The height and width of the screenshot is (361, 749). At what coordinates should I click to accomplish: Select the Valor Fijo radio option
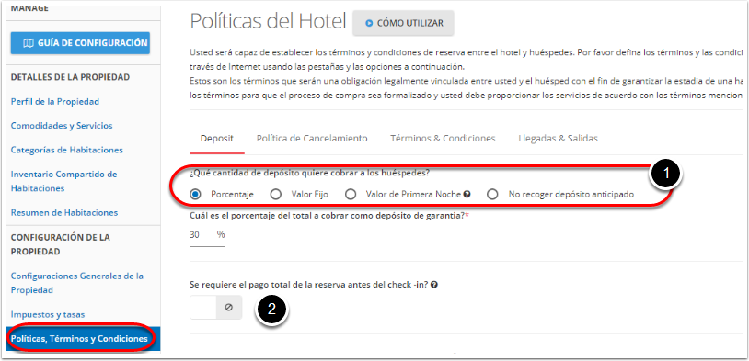click(x=275, y=194)
